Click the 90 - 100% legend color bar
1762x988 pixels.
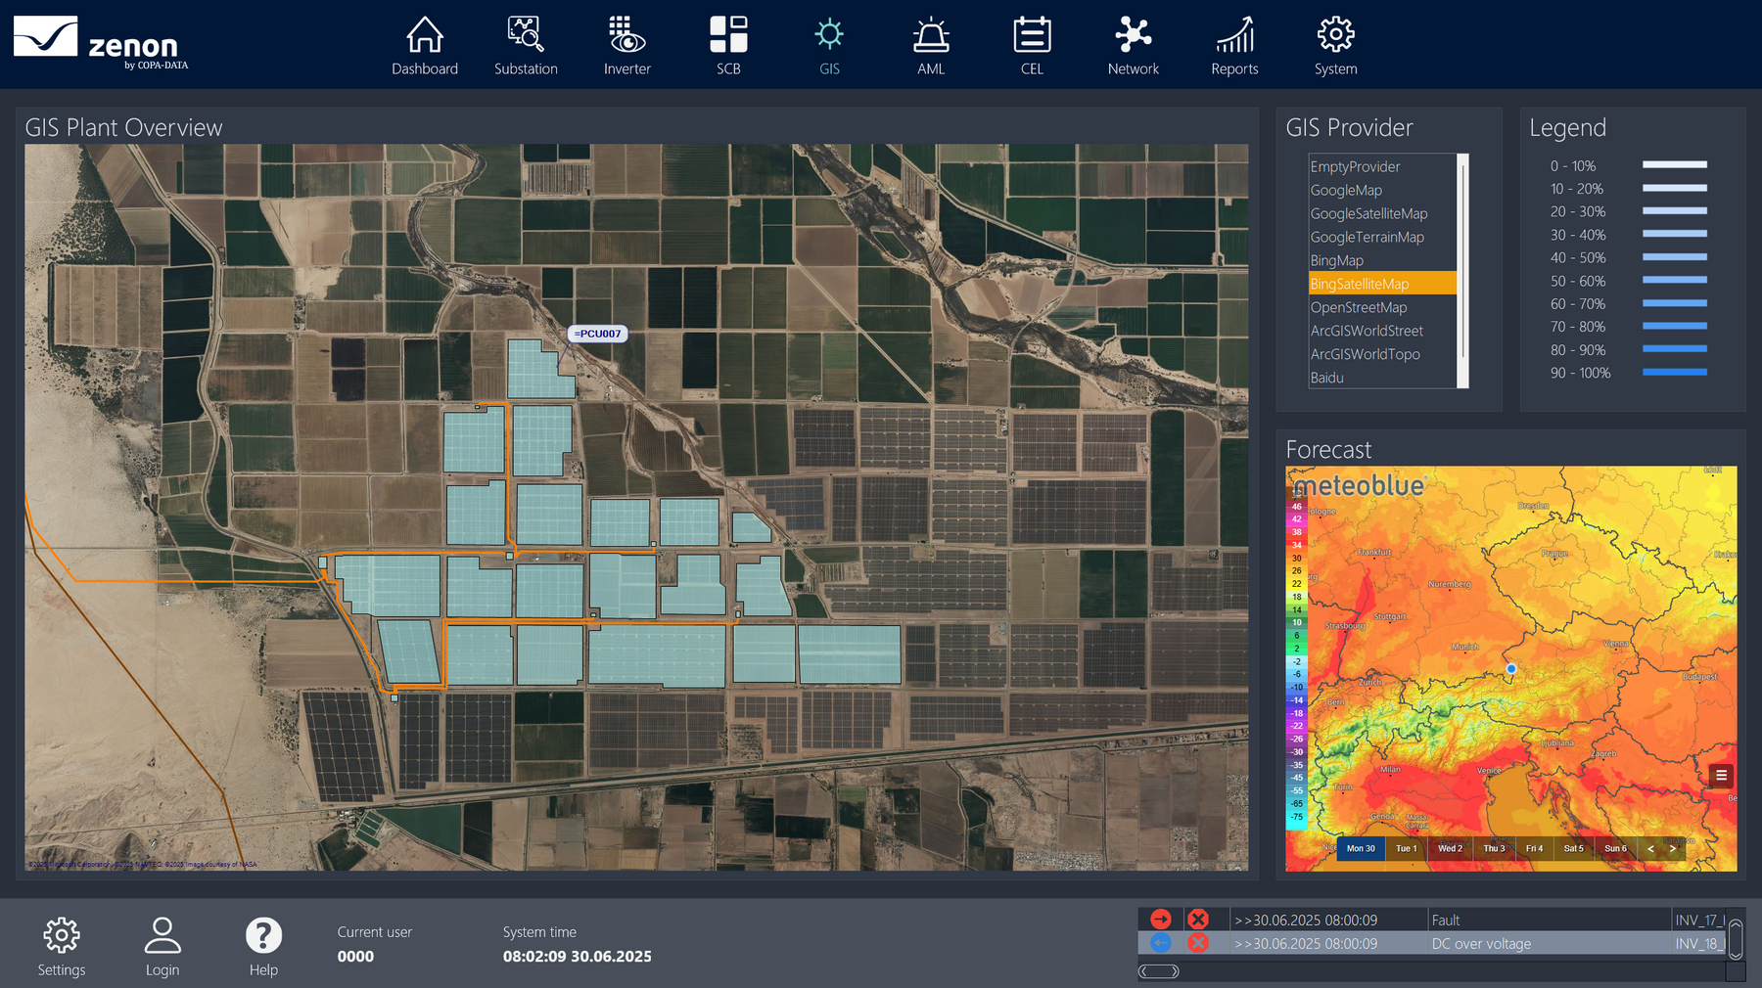point(1674,372)
